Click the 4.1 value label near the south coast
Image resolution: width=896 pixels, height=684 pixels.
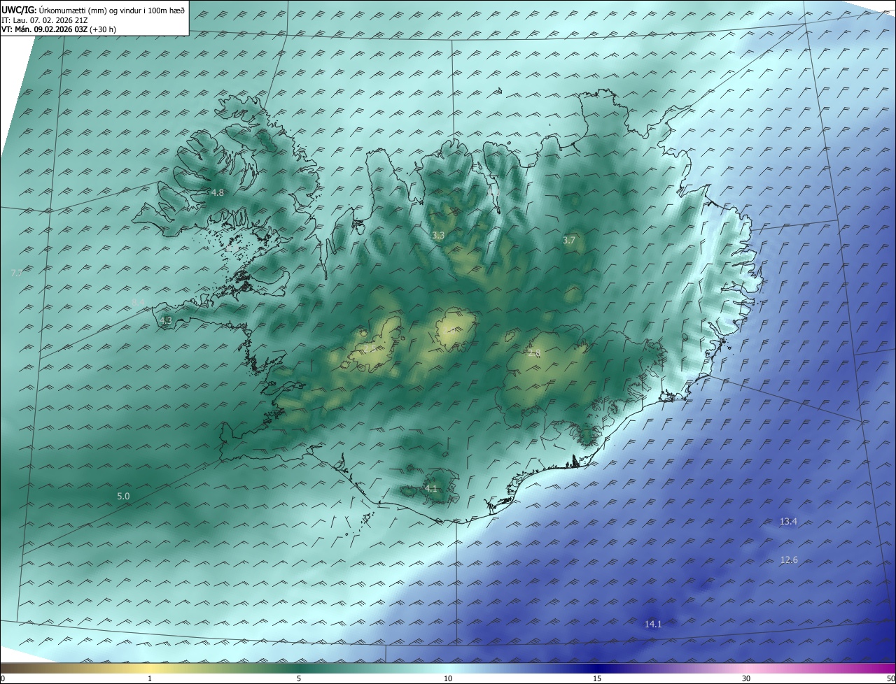pos(431,488)
